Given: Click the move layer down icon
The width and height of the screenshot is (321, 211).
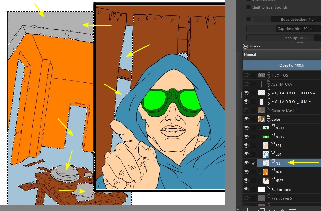Looking at the screenshot, I should (x=272, y=210).
